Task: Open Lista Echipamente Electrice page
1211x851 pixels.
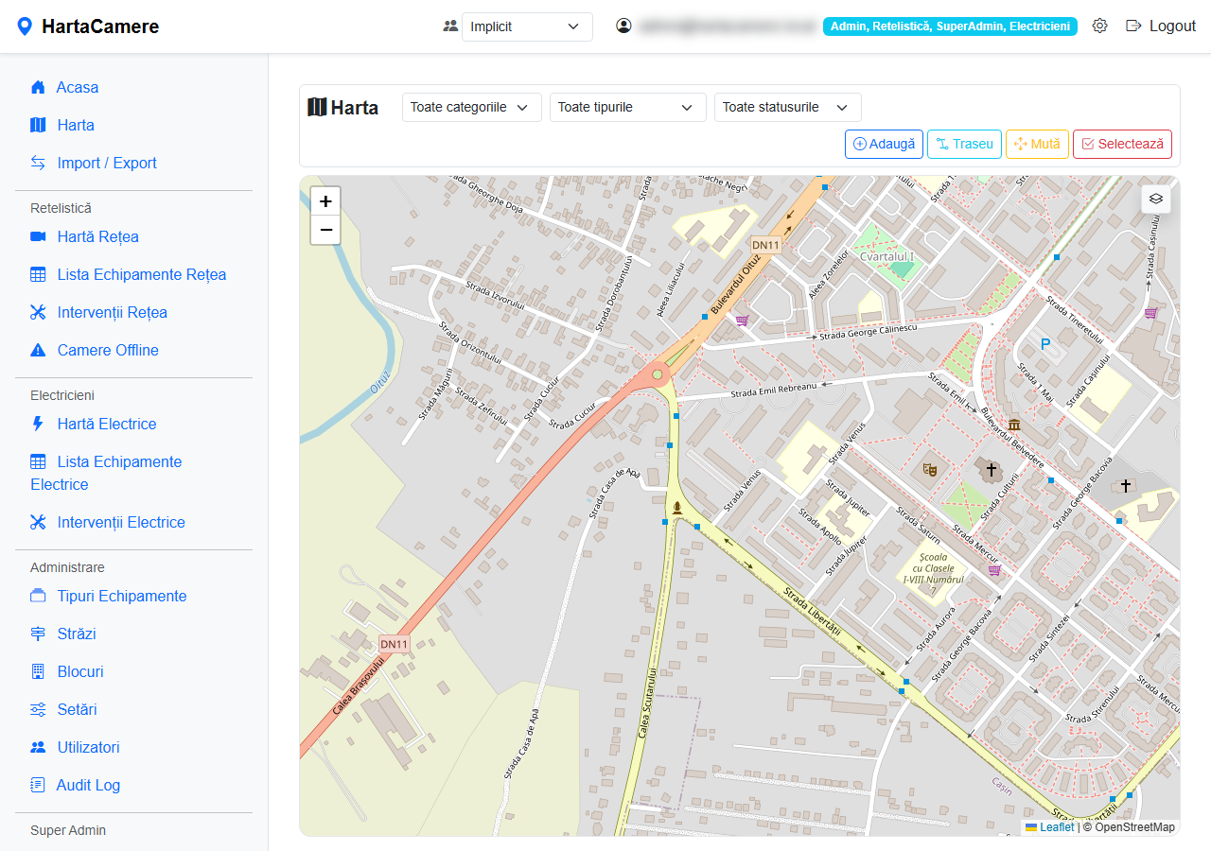Action: pos(106,473)
